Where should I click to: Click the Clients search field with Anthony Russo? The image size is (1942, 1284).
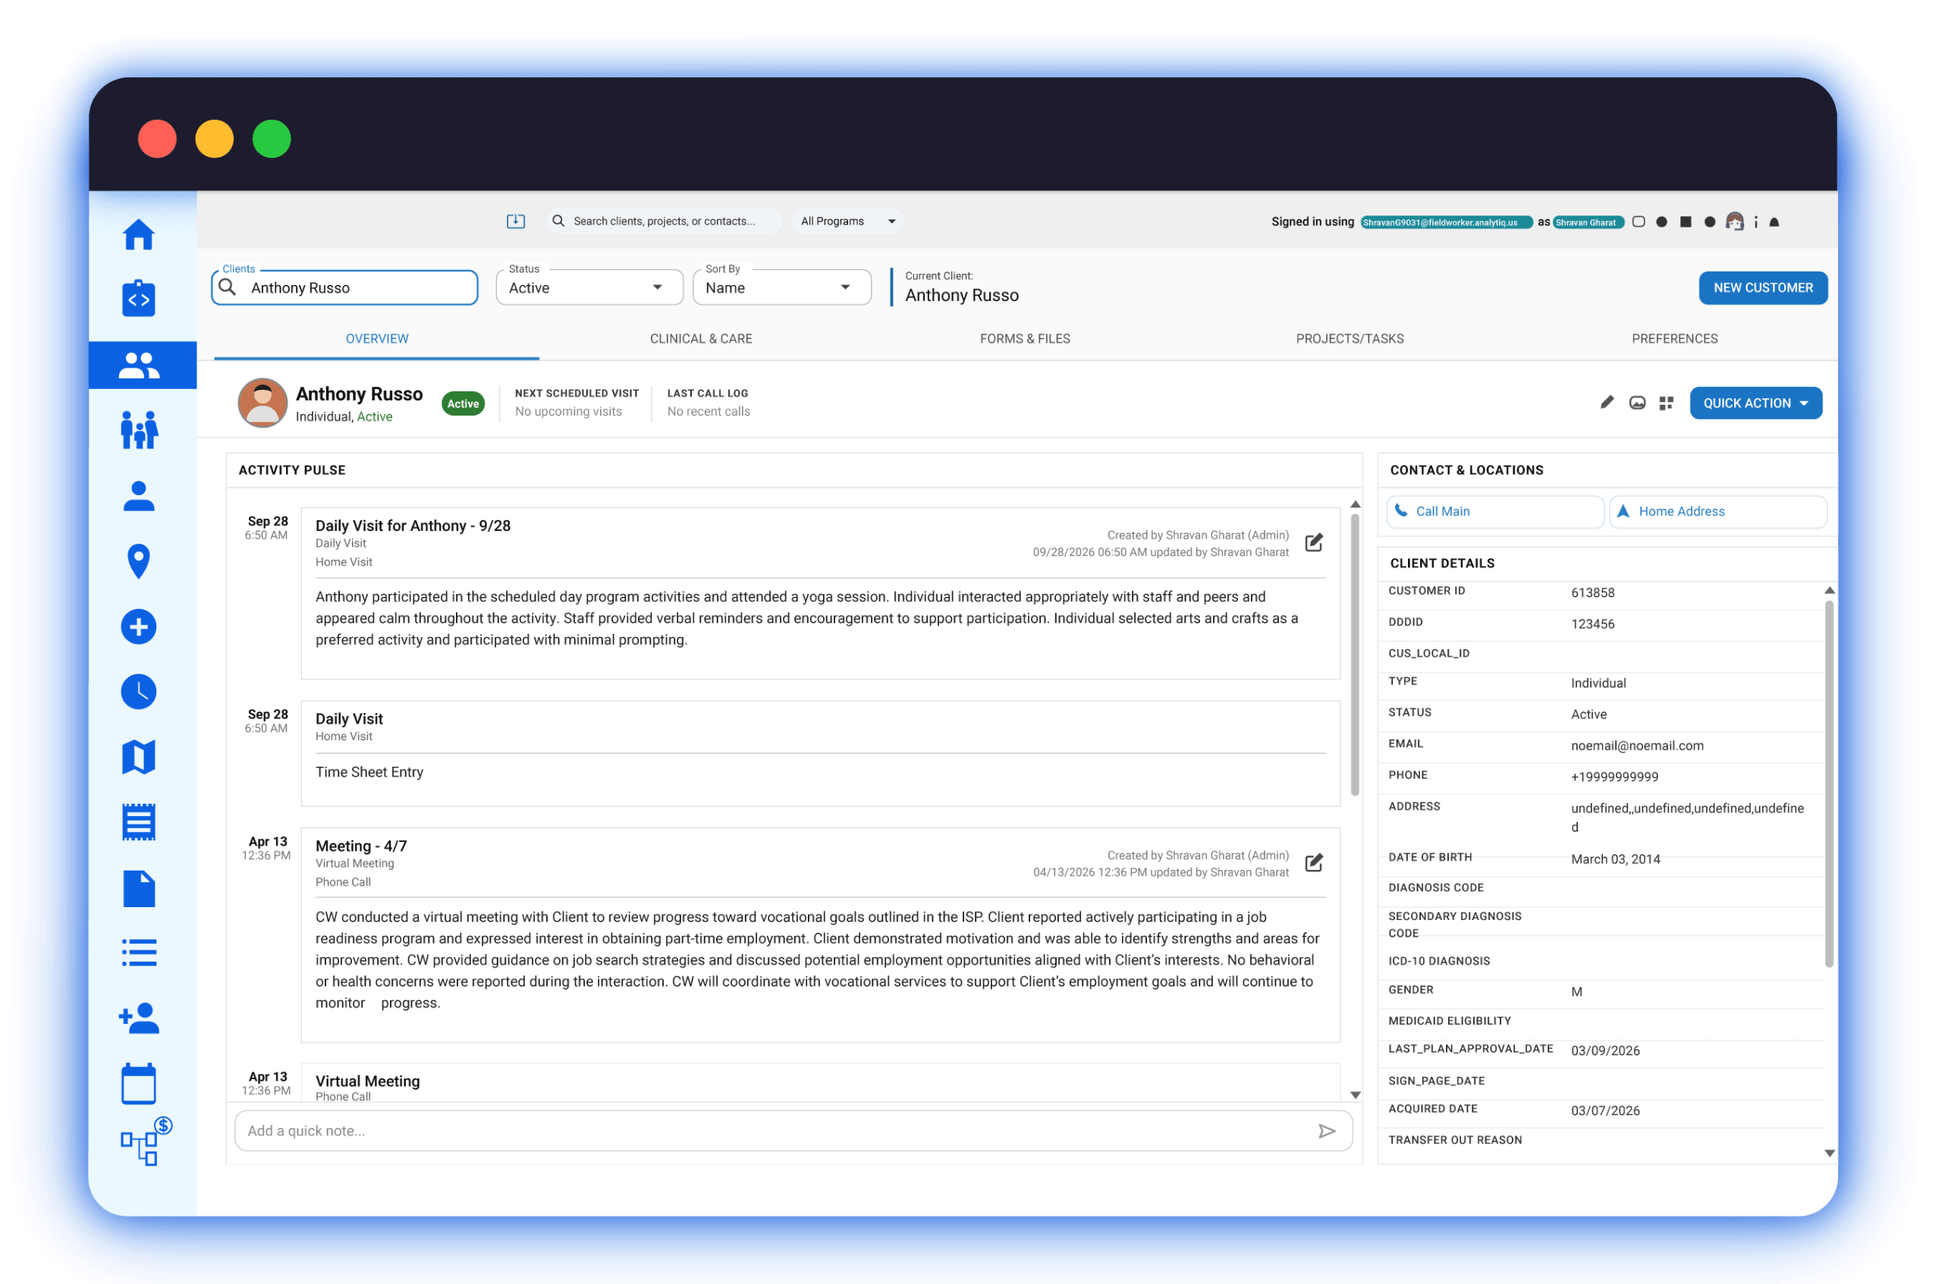[x=345, y=288]
